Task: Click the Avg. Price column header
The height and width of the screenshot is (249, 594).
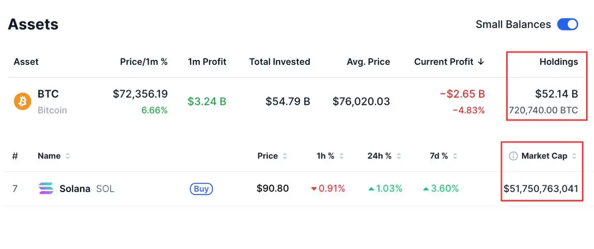Action: [368, 62]
